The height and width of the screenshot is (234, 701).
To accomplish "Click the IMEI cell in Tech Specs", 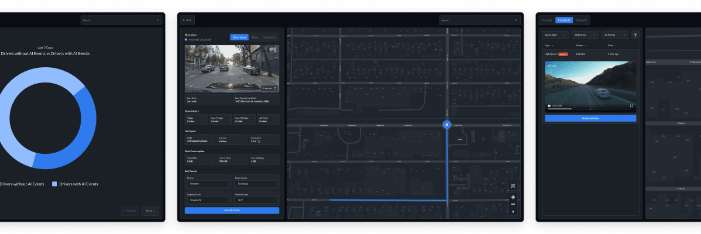I will click(200, 139).
